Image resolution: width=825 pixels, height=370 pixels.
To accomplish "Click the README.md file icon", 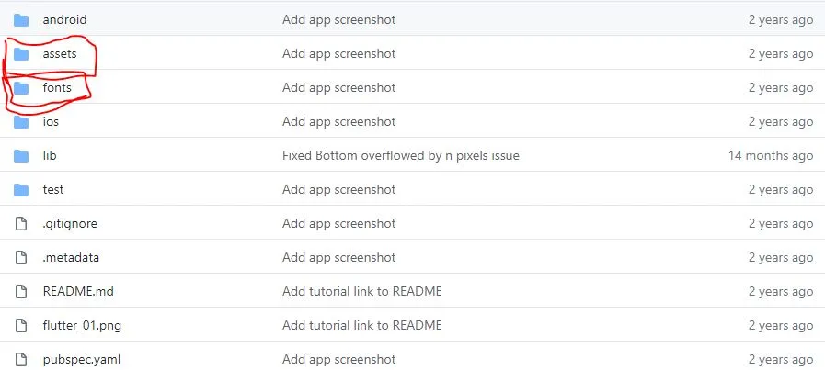I will [22, 291].
